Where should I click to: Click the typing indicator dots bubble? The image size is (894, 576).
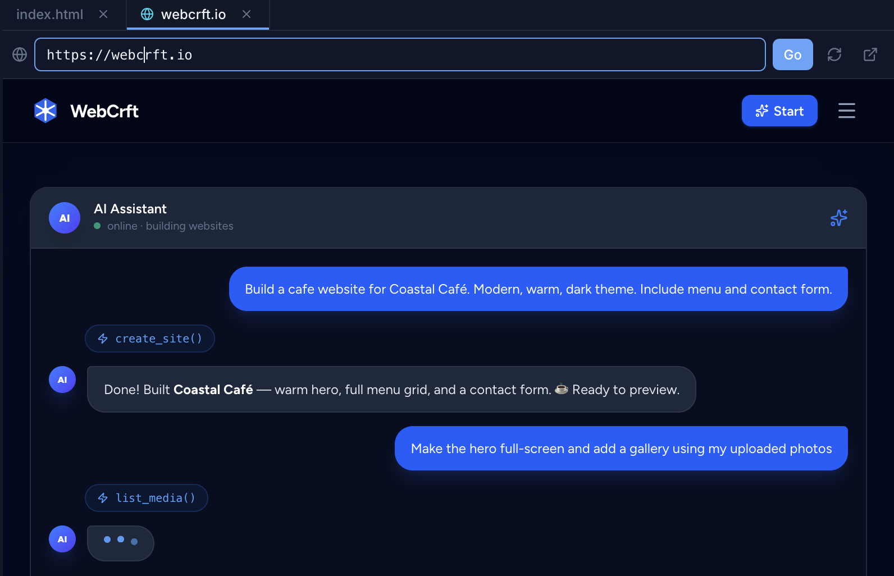[120, 542]
